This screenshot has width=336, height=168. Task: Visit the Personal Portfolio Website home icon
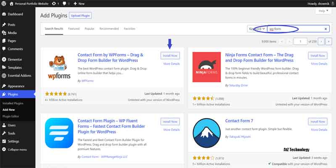point(12,4)
